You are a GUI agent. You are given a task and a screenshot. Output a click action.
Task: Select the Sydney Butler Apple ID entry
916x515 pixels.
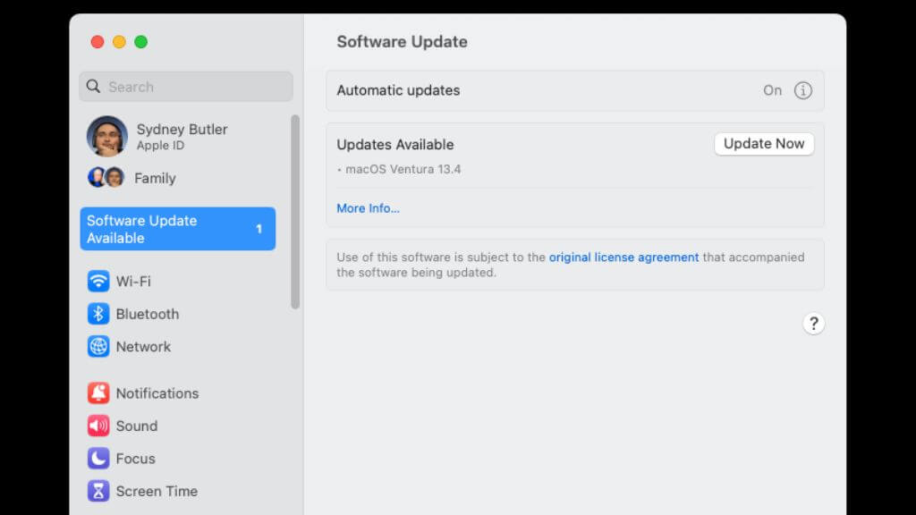(x=181, y=136)
